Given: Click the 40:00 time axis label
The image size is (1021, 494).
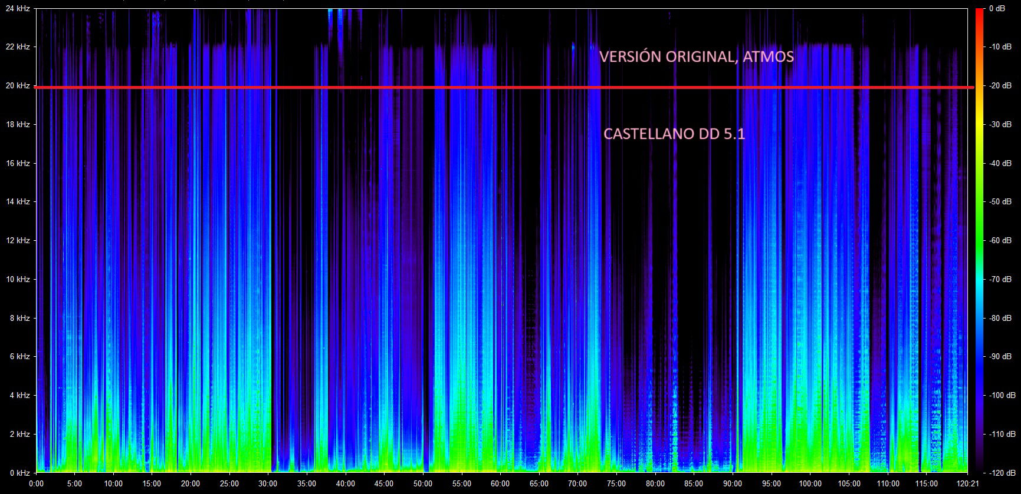Looking at the screenshot, I should click(x=346, y=484).
